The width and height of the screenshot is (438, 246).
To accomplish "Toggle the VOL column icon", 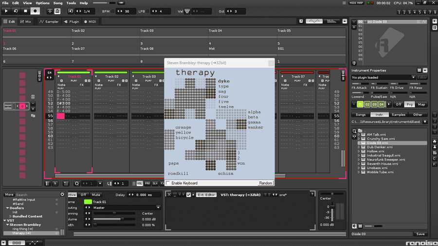I will (140, 183).
